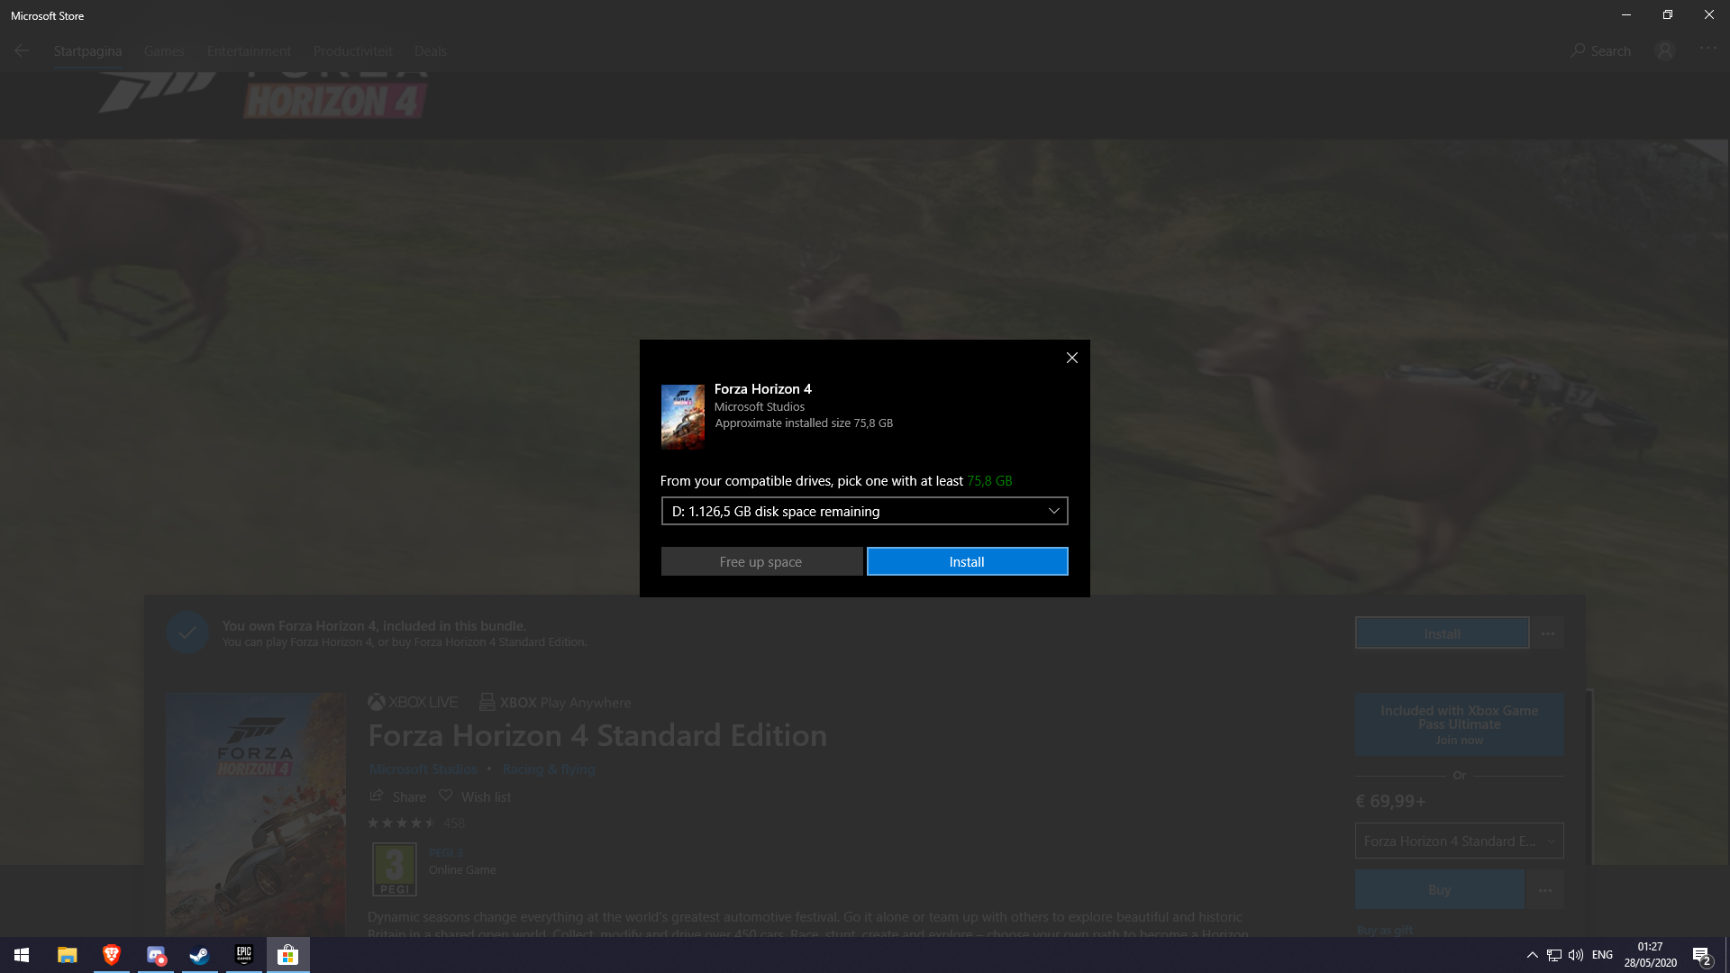Screen dimensions: 1730x973
Task: Open Epic Games Launcher from taskbar
Action: 244,955
